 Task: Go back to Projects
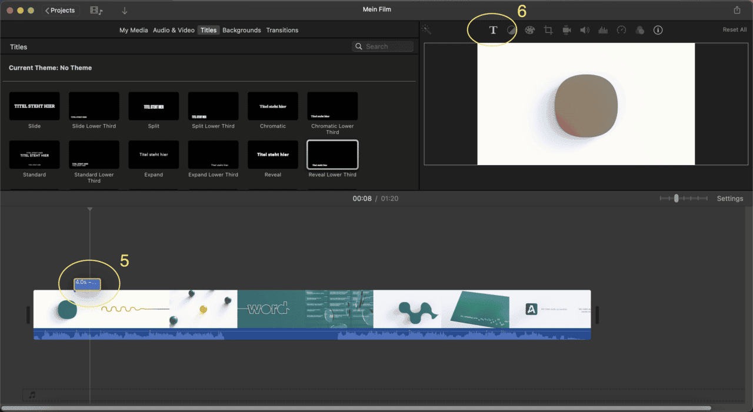[61, 10]
